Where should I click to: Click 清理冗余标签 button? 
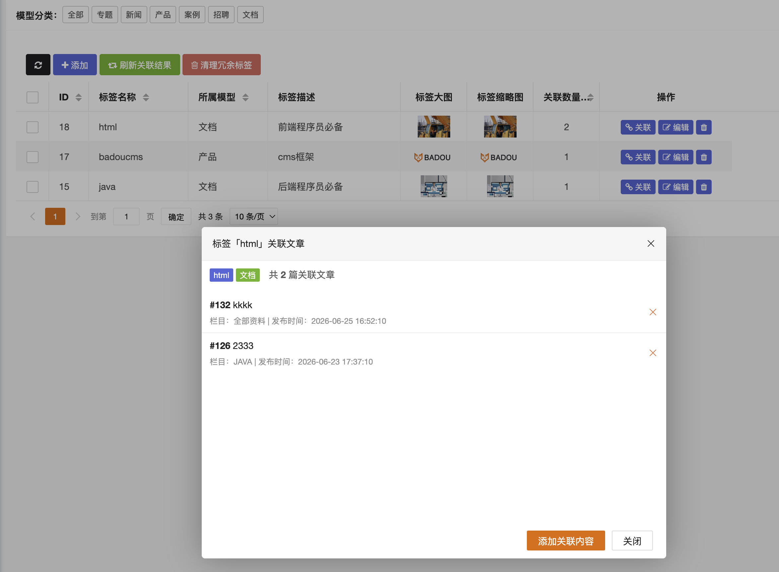click(221, 65)
